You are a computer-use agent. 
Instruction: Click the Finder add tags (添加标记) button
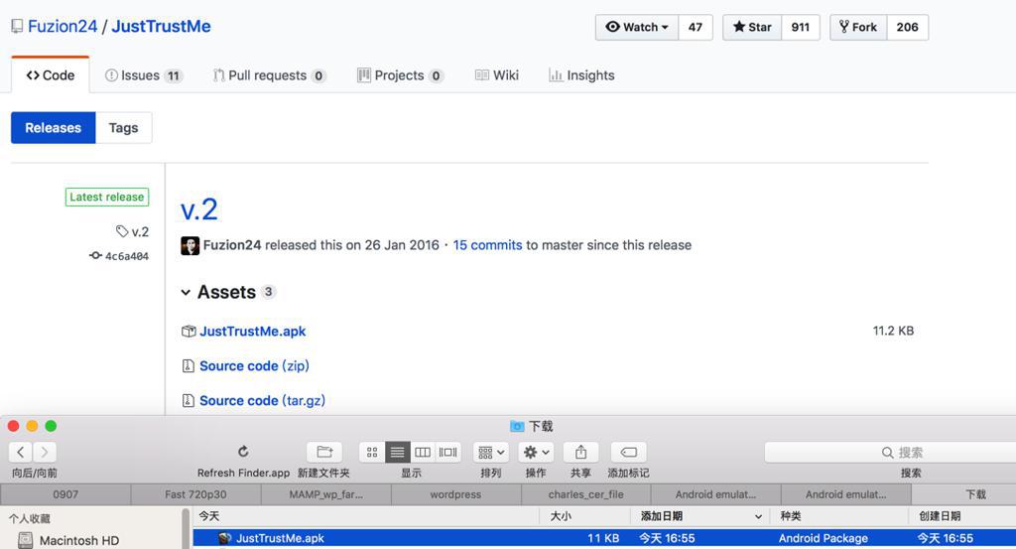point(628,452)
